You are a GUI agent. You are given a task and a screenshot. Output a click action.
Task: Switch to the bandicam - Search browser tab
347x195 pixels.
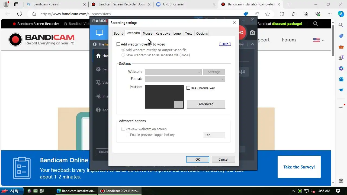tap(56, 4)
